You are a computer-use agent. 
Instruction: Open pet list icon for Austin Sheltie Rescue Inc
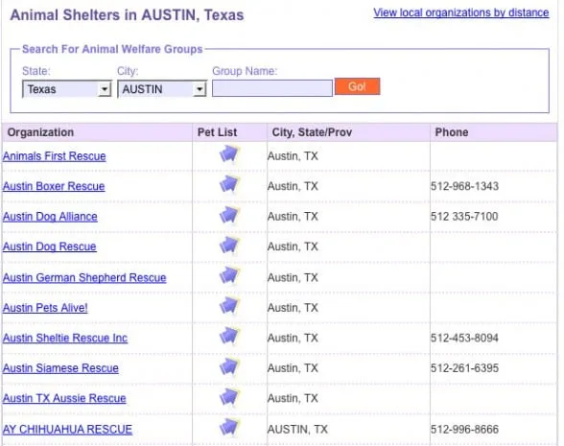click(x=228, y=337)
